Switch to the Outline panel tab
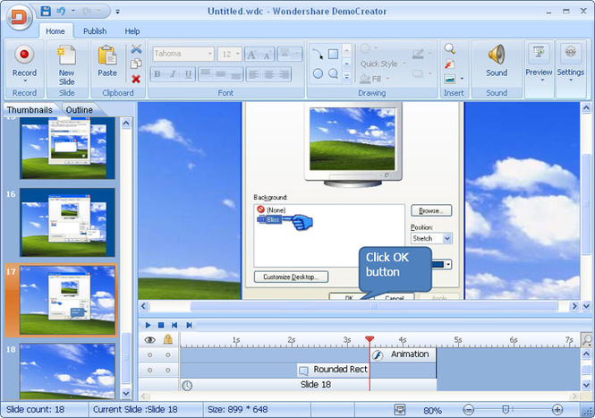The image size is (595, 418). (x=80, y=110)
